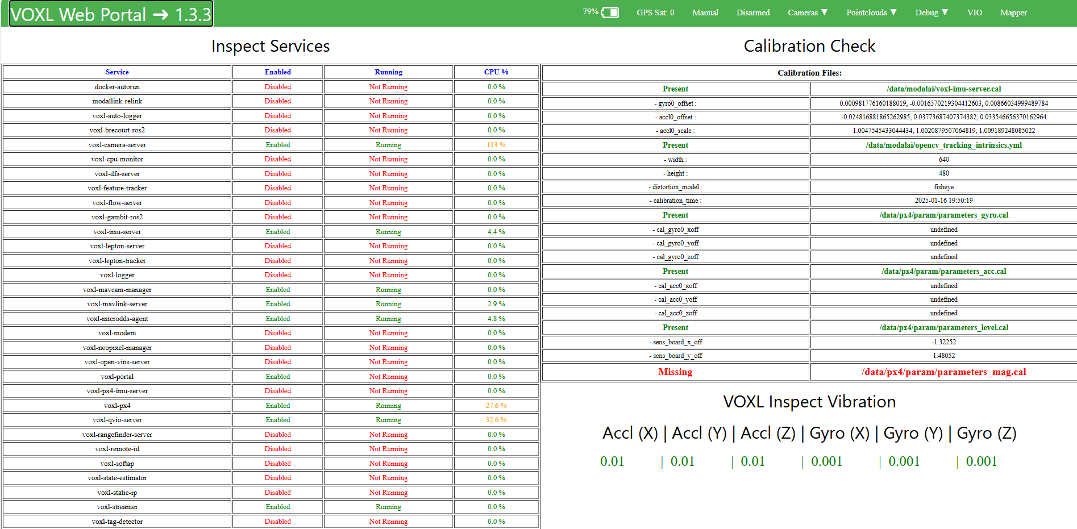The image size is (1077, 529).
Task: Click the GPS Sat status indicator
Action: pos(655,13)
